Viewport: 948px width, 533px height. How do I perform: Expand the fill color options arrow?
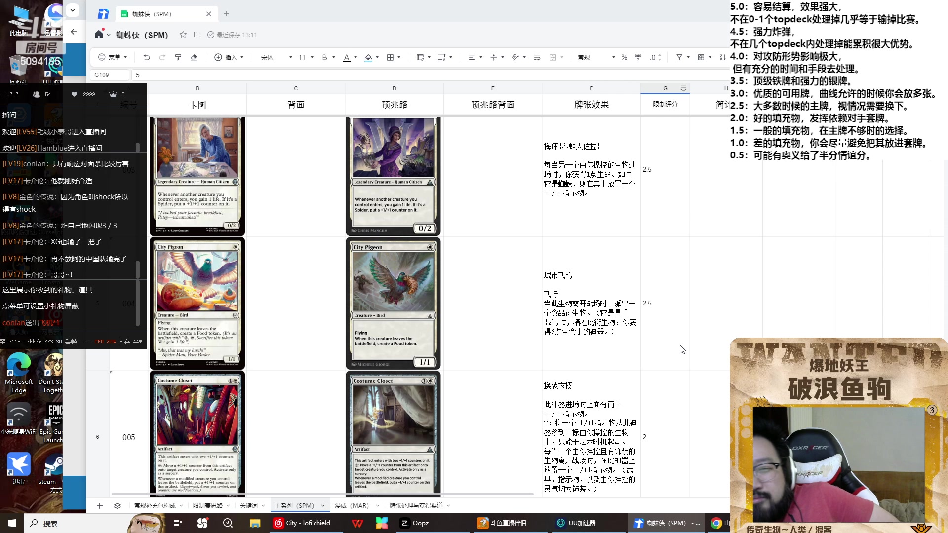point(377,57)
